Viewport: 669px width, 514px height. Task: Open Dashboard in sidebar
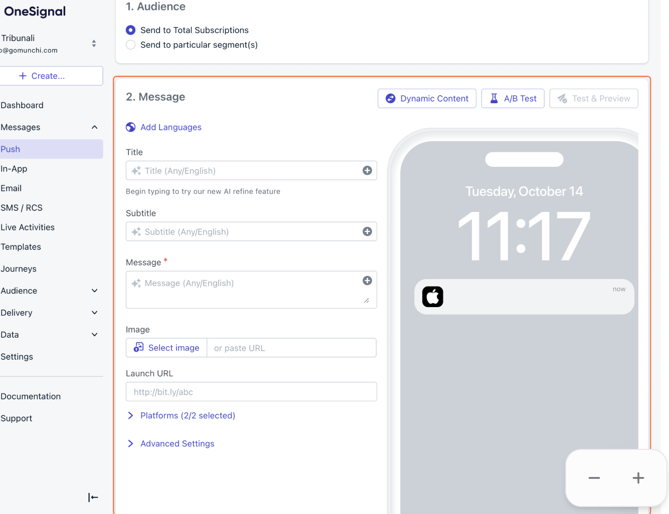click(x=22, y=105)
